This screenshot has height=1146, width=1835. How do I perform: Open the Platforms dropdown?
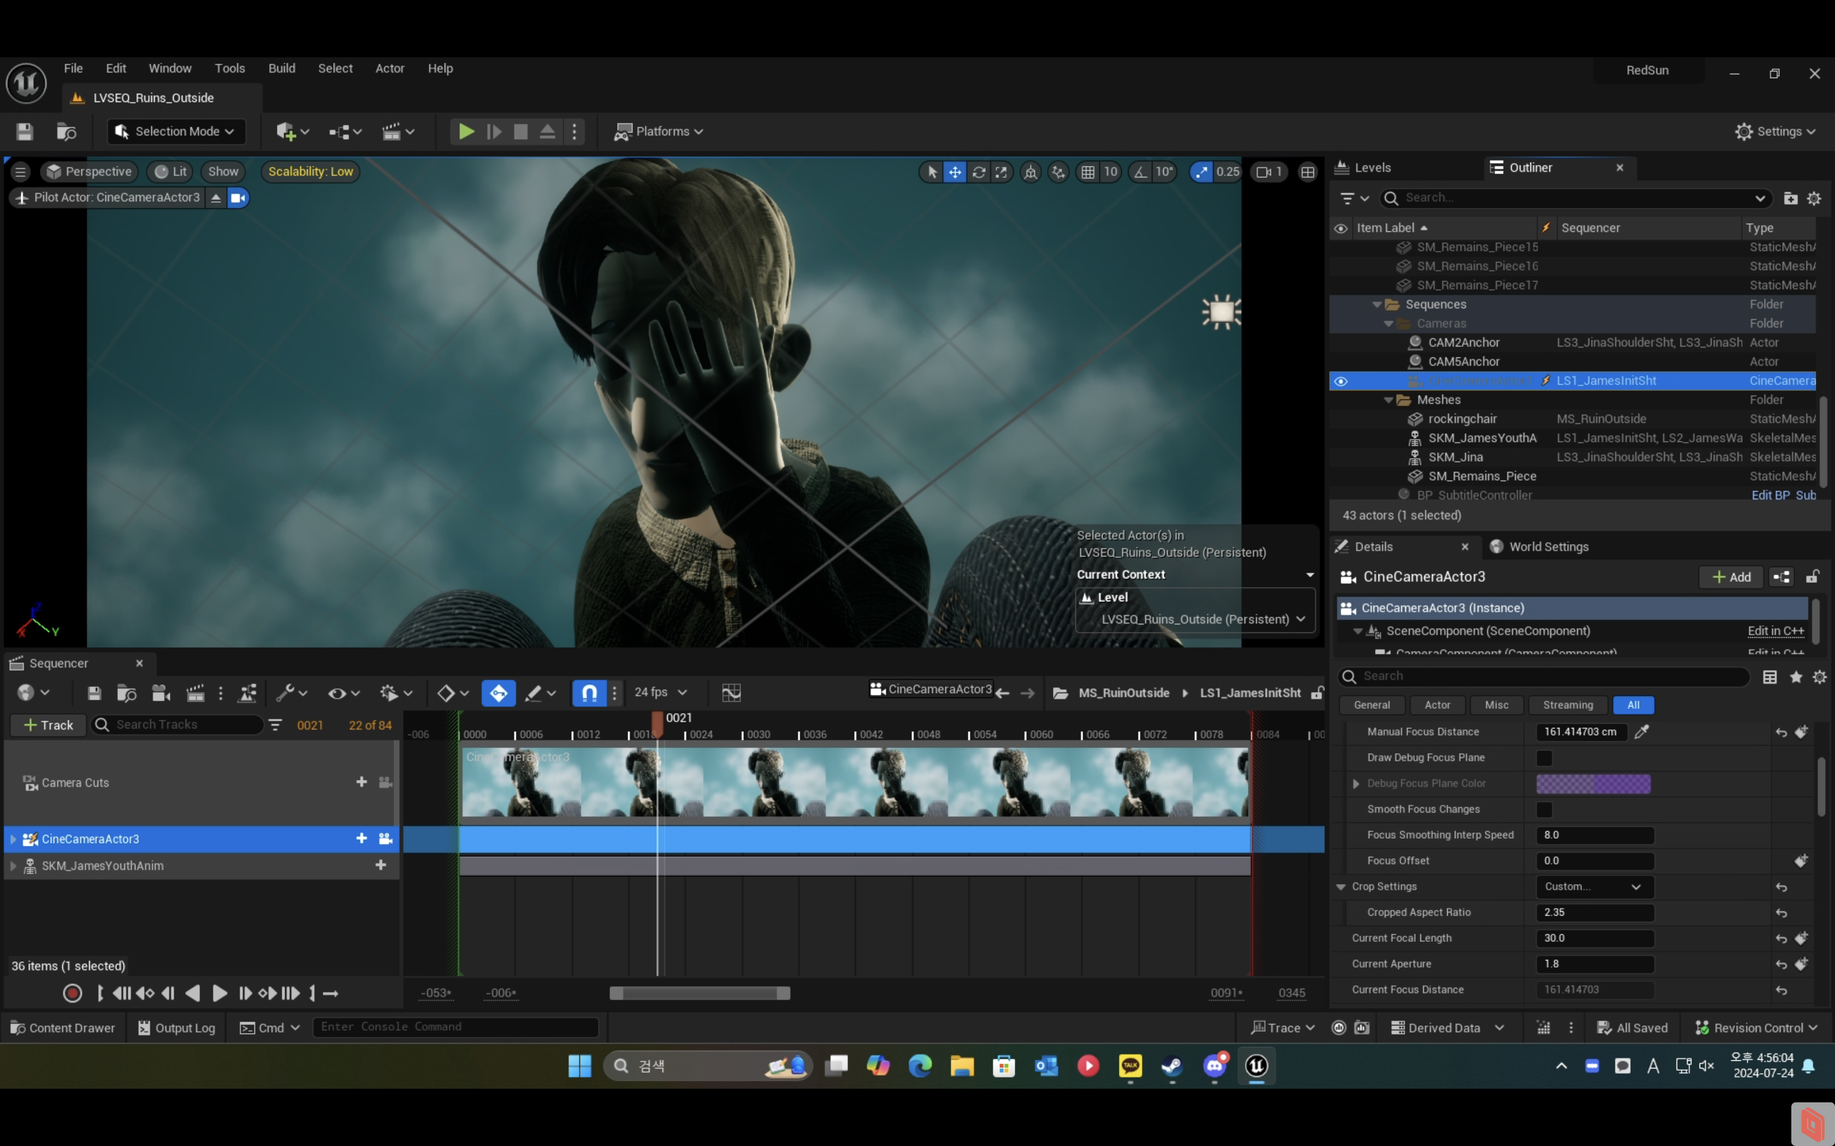658,132
